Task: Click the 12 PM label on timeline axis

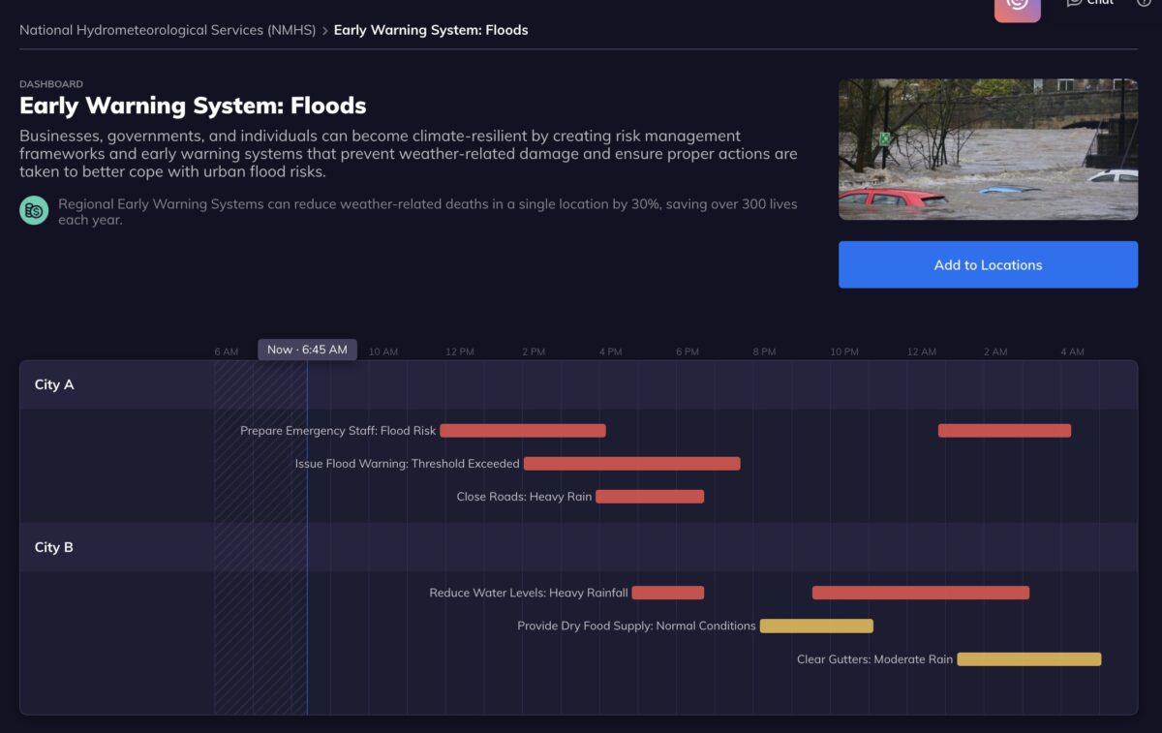Action: click(x=460, y=351)
